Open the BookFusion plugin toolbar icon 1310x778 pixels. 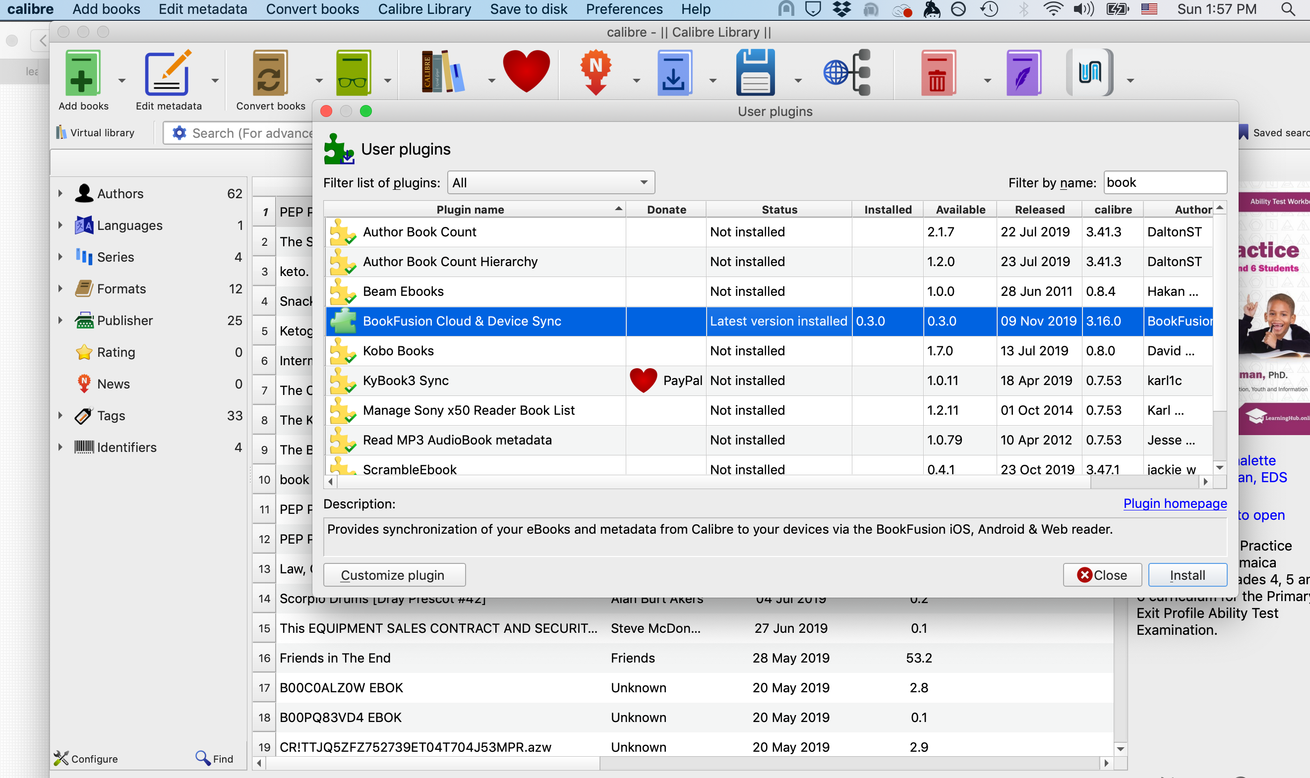click(x=1089, y=72)
